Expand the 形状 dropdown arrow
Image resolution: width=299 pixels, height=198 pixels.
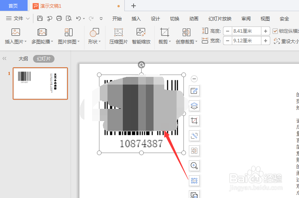pyautogui.click(x=99, y=42)
